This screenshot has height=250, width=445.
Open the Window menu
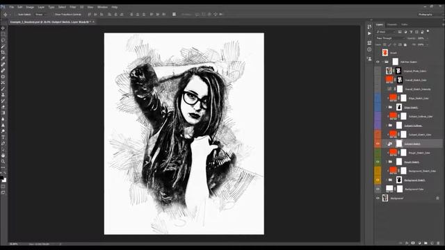102,7
